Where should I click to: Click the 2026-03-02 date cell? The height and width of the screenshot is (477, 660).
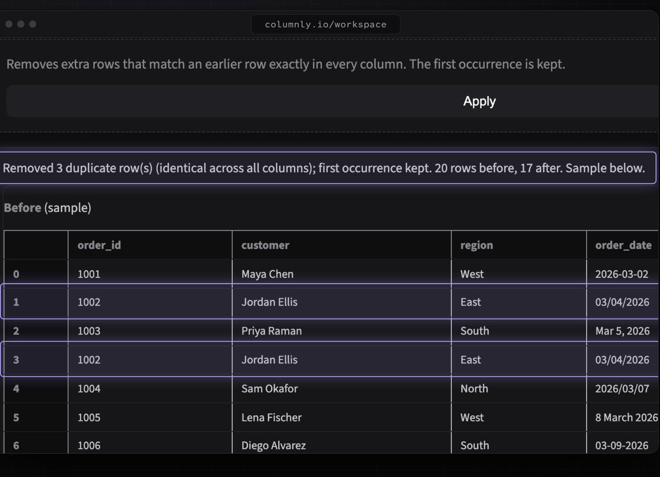(623, 274)
